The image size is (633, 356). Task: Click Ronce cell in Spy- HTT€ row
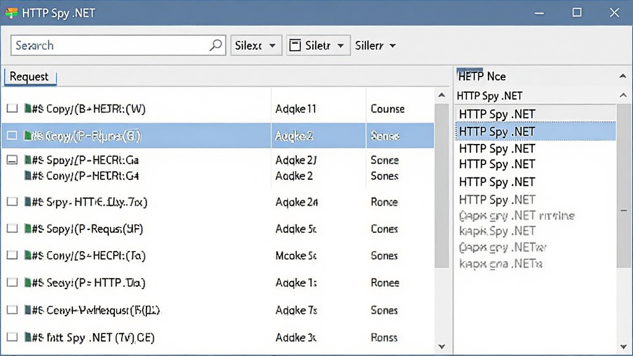[384, 202]
